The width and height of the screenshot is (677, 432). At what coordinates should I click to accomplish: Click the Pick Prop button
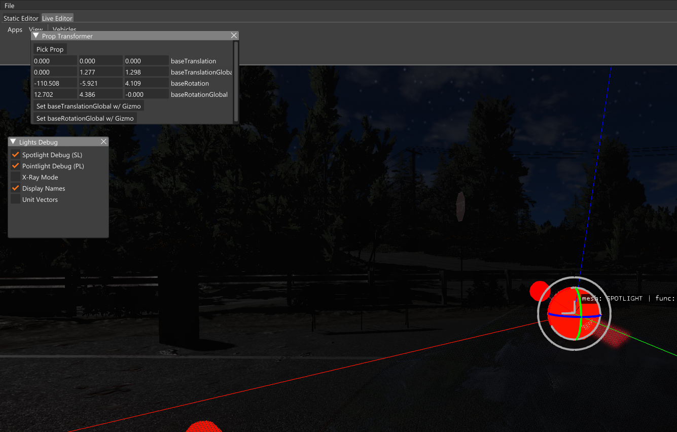50,49
